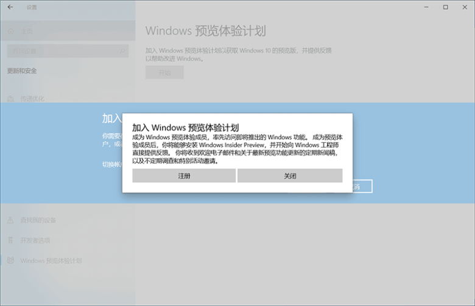Click the partially hidden 取消 button
Viewport: 475px width, 306px height.
(362, 186)
